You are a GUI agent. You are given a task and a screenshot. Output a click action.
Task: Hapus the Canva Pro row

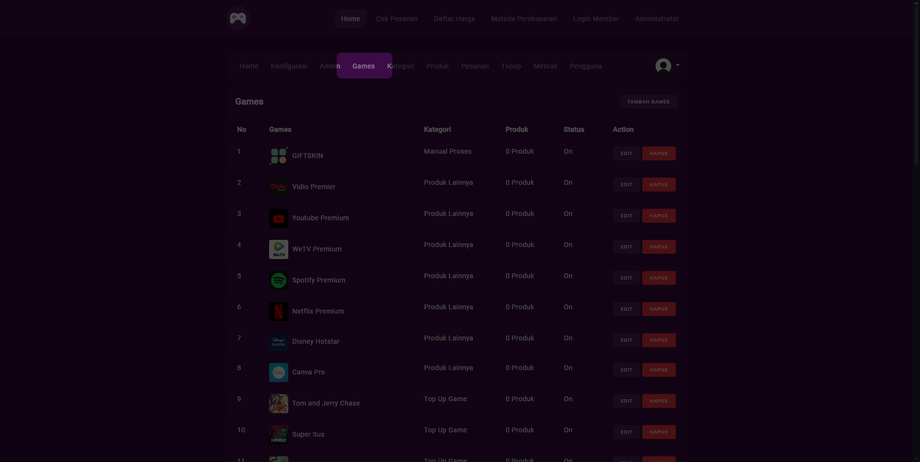(659, 370)
